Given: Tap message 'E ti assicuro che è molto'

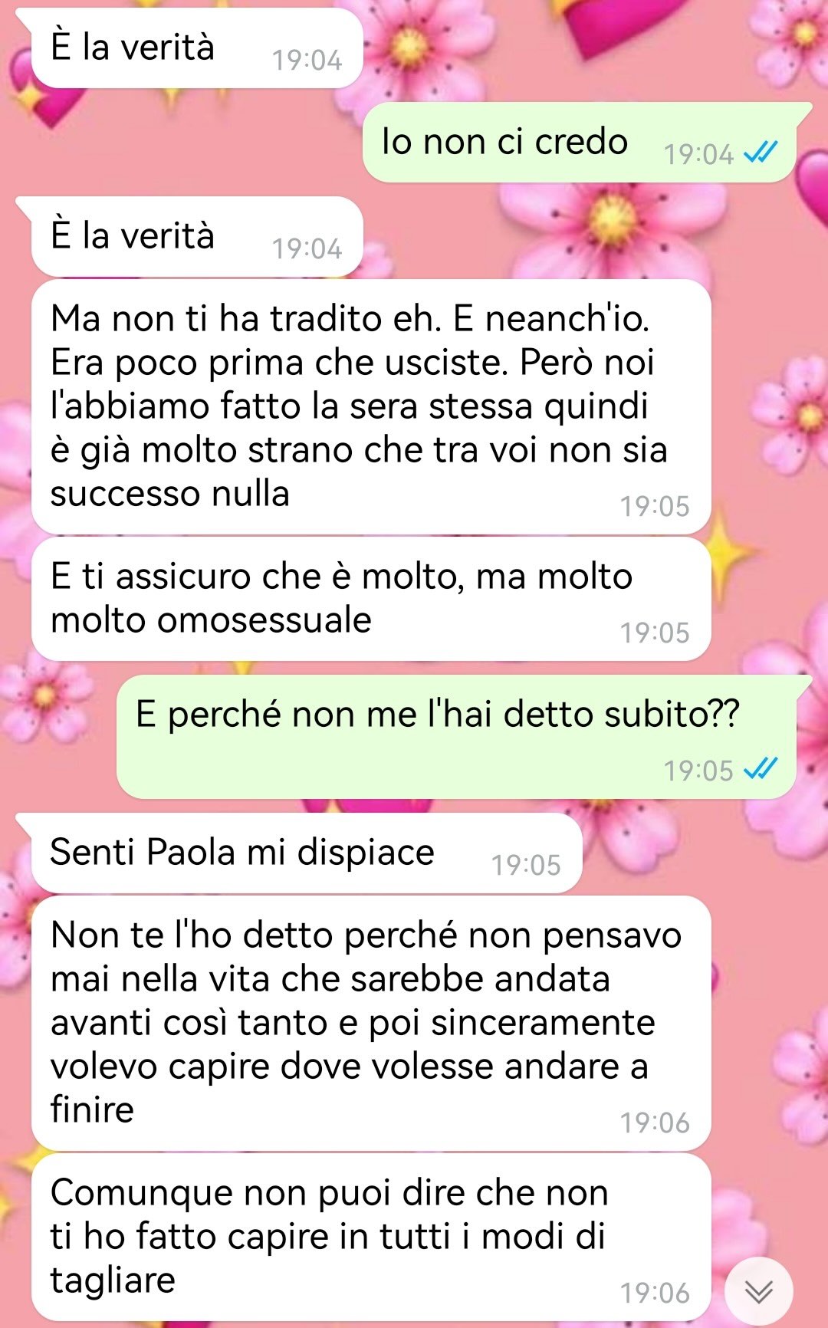Looking at the screenshot, I should 371,599.
